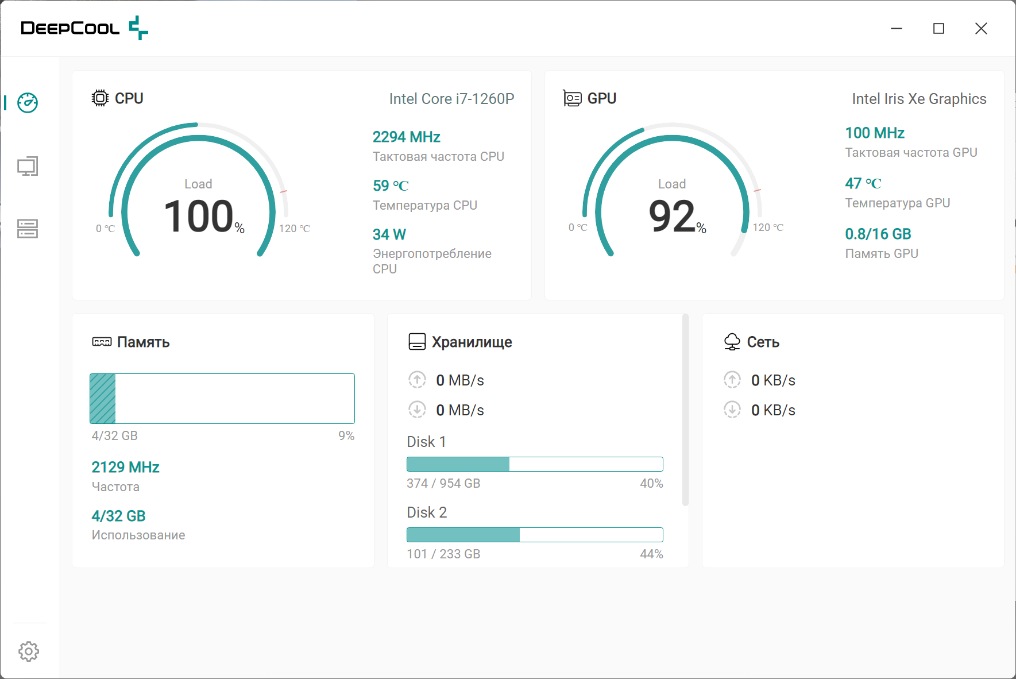Open the display device sidebar icon
The height and width of the screenshot is (679, 1016).
tap(28, 167)
